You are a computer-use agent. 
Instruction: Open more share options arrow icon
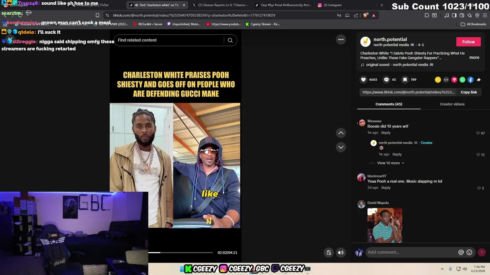click(x=479, y=79)
